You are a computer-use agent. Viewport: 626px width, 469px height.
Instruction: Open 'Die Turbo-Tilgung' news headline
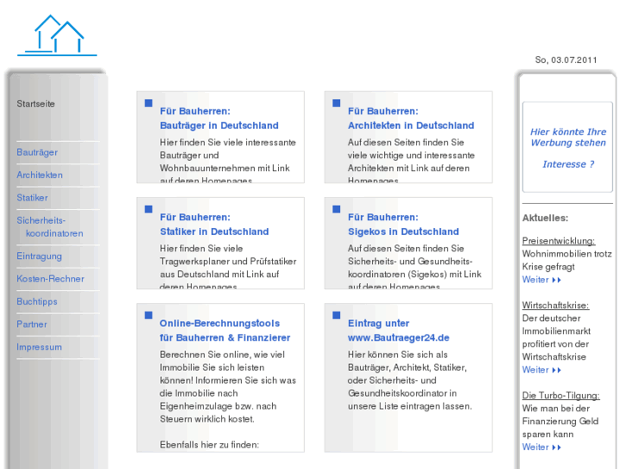click(x=561, y=396)
